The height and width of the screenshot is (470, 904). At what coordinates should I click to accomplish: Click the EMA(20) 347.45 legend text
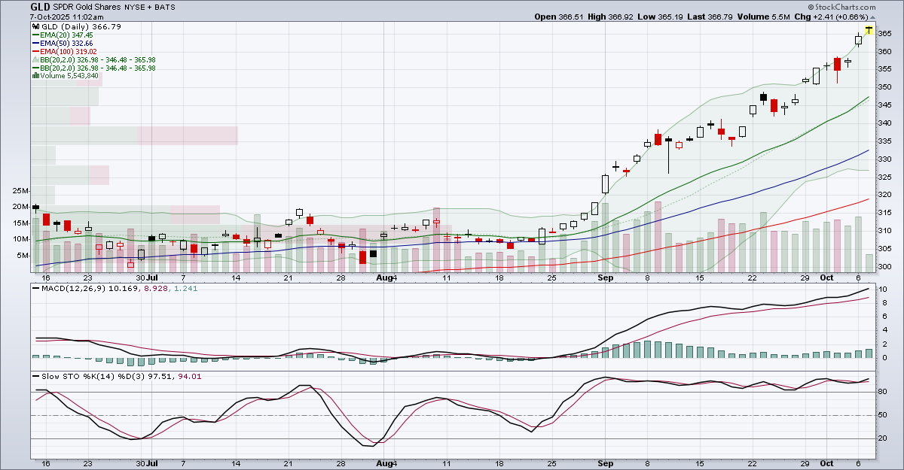66,35
